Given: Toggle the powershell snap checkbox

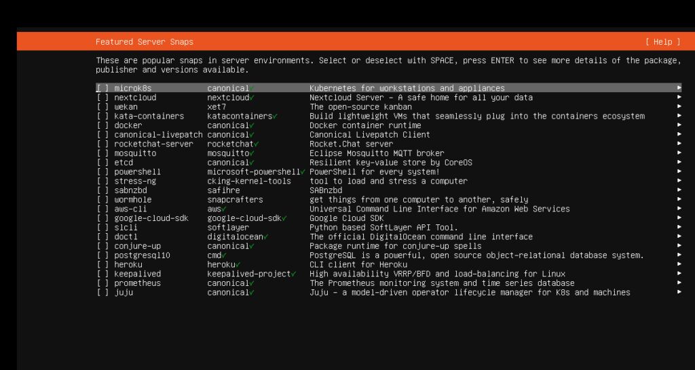Looking at the screenshot, I should 102,171.
